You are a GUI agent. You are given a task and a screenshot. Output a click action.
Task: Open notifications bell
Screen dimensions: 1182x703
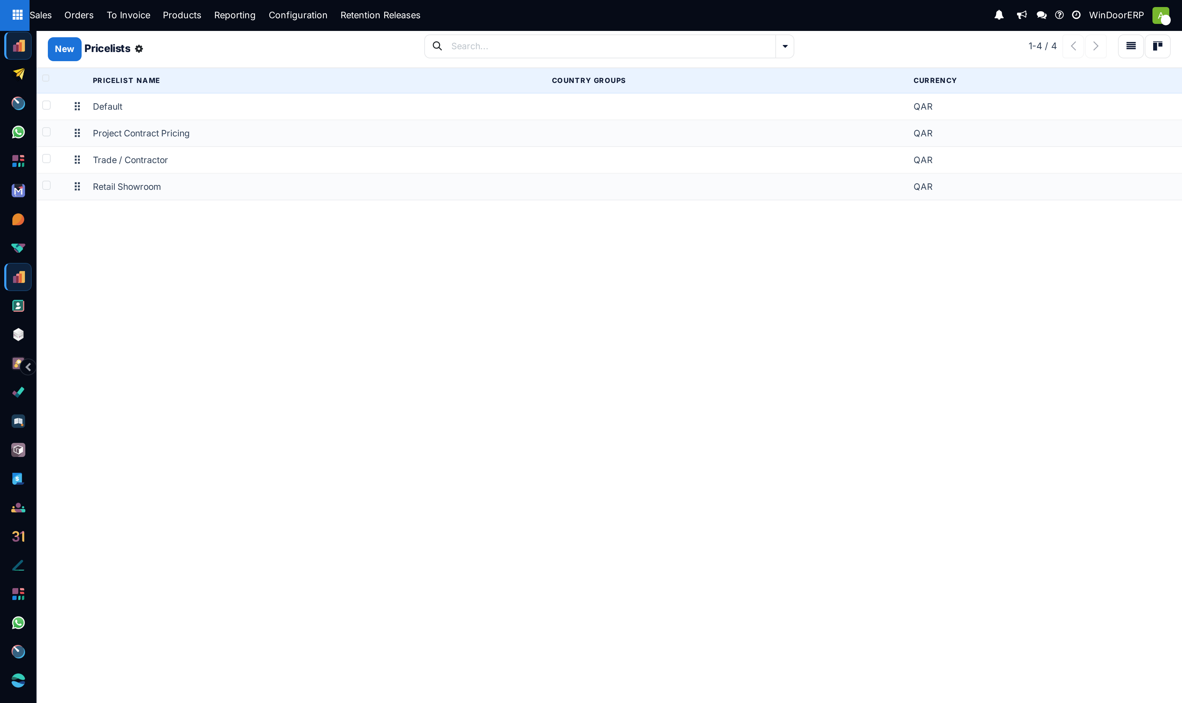(999, 15)
